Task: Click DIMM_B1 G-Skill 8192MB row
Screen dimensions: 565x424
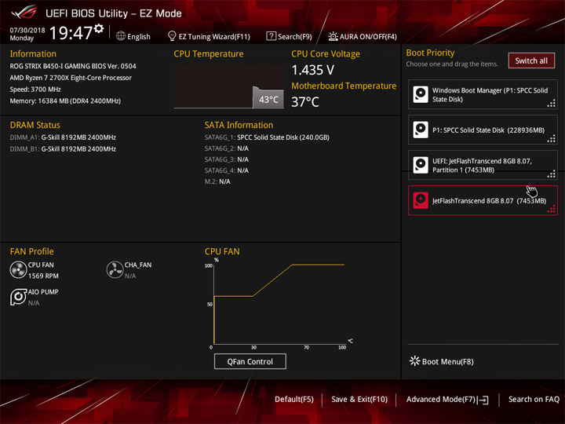Action: (63, 149)
